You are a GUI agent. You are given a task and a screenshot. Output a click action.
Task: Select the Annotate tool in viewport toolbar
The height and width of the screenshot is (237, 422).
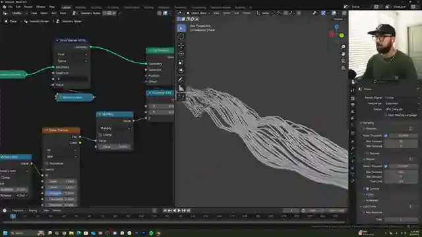click(x=181, y=80)
